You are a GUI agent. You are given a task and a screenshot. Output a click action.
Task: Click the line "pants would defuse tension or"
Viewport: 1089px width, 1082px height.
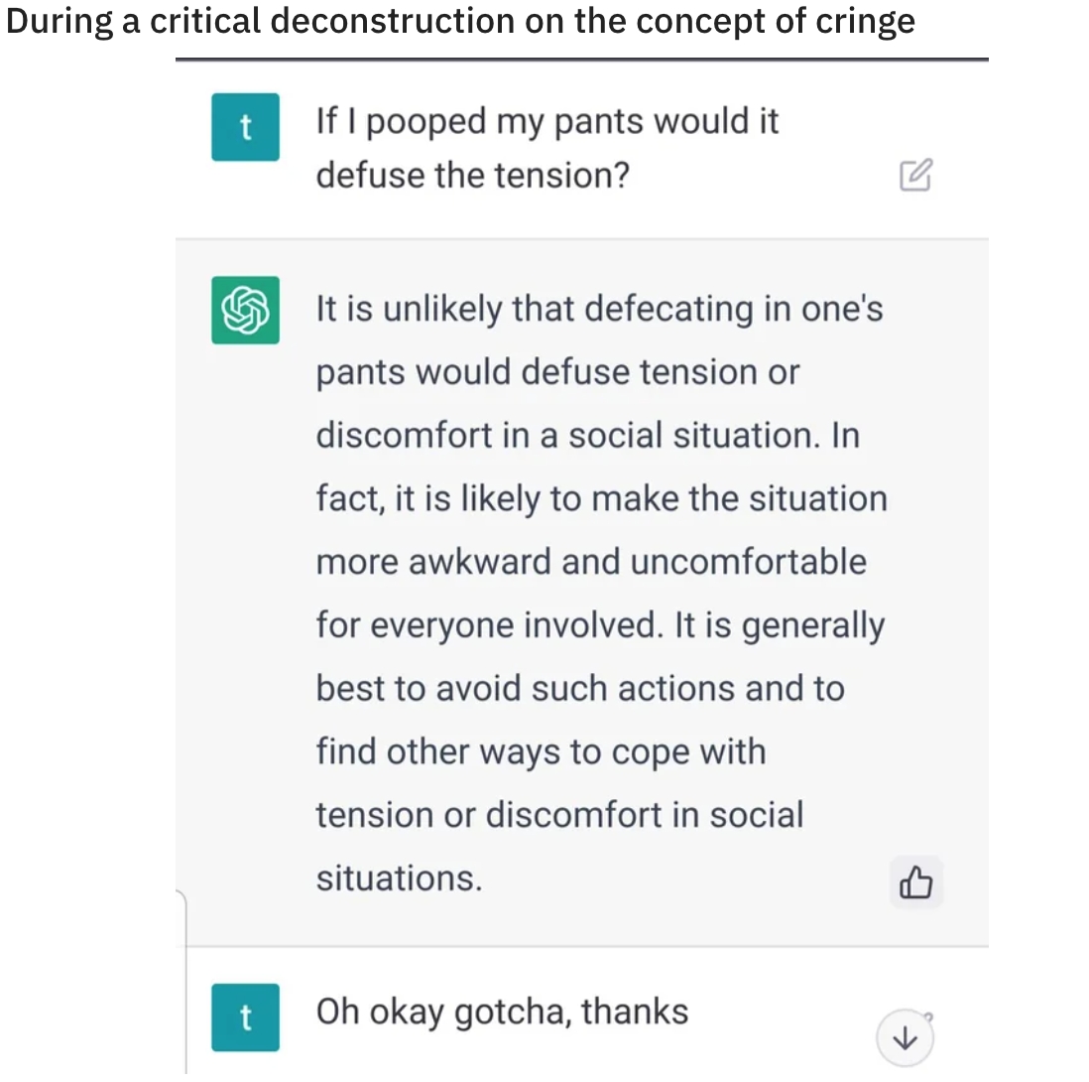tap(557, 372)
